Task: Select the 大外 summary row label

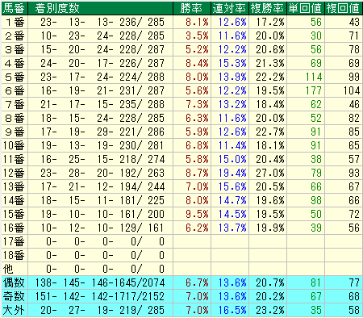Action: coord(14,310)
